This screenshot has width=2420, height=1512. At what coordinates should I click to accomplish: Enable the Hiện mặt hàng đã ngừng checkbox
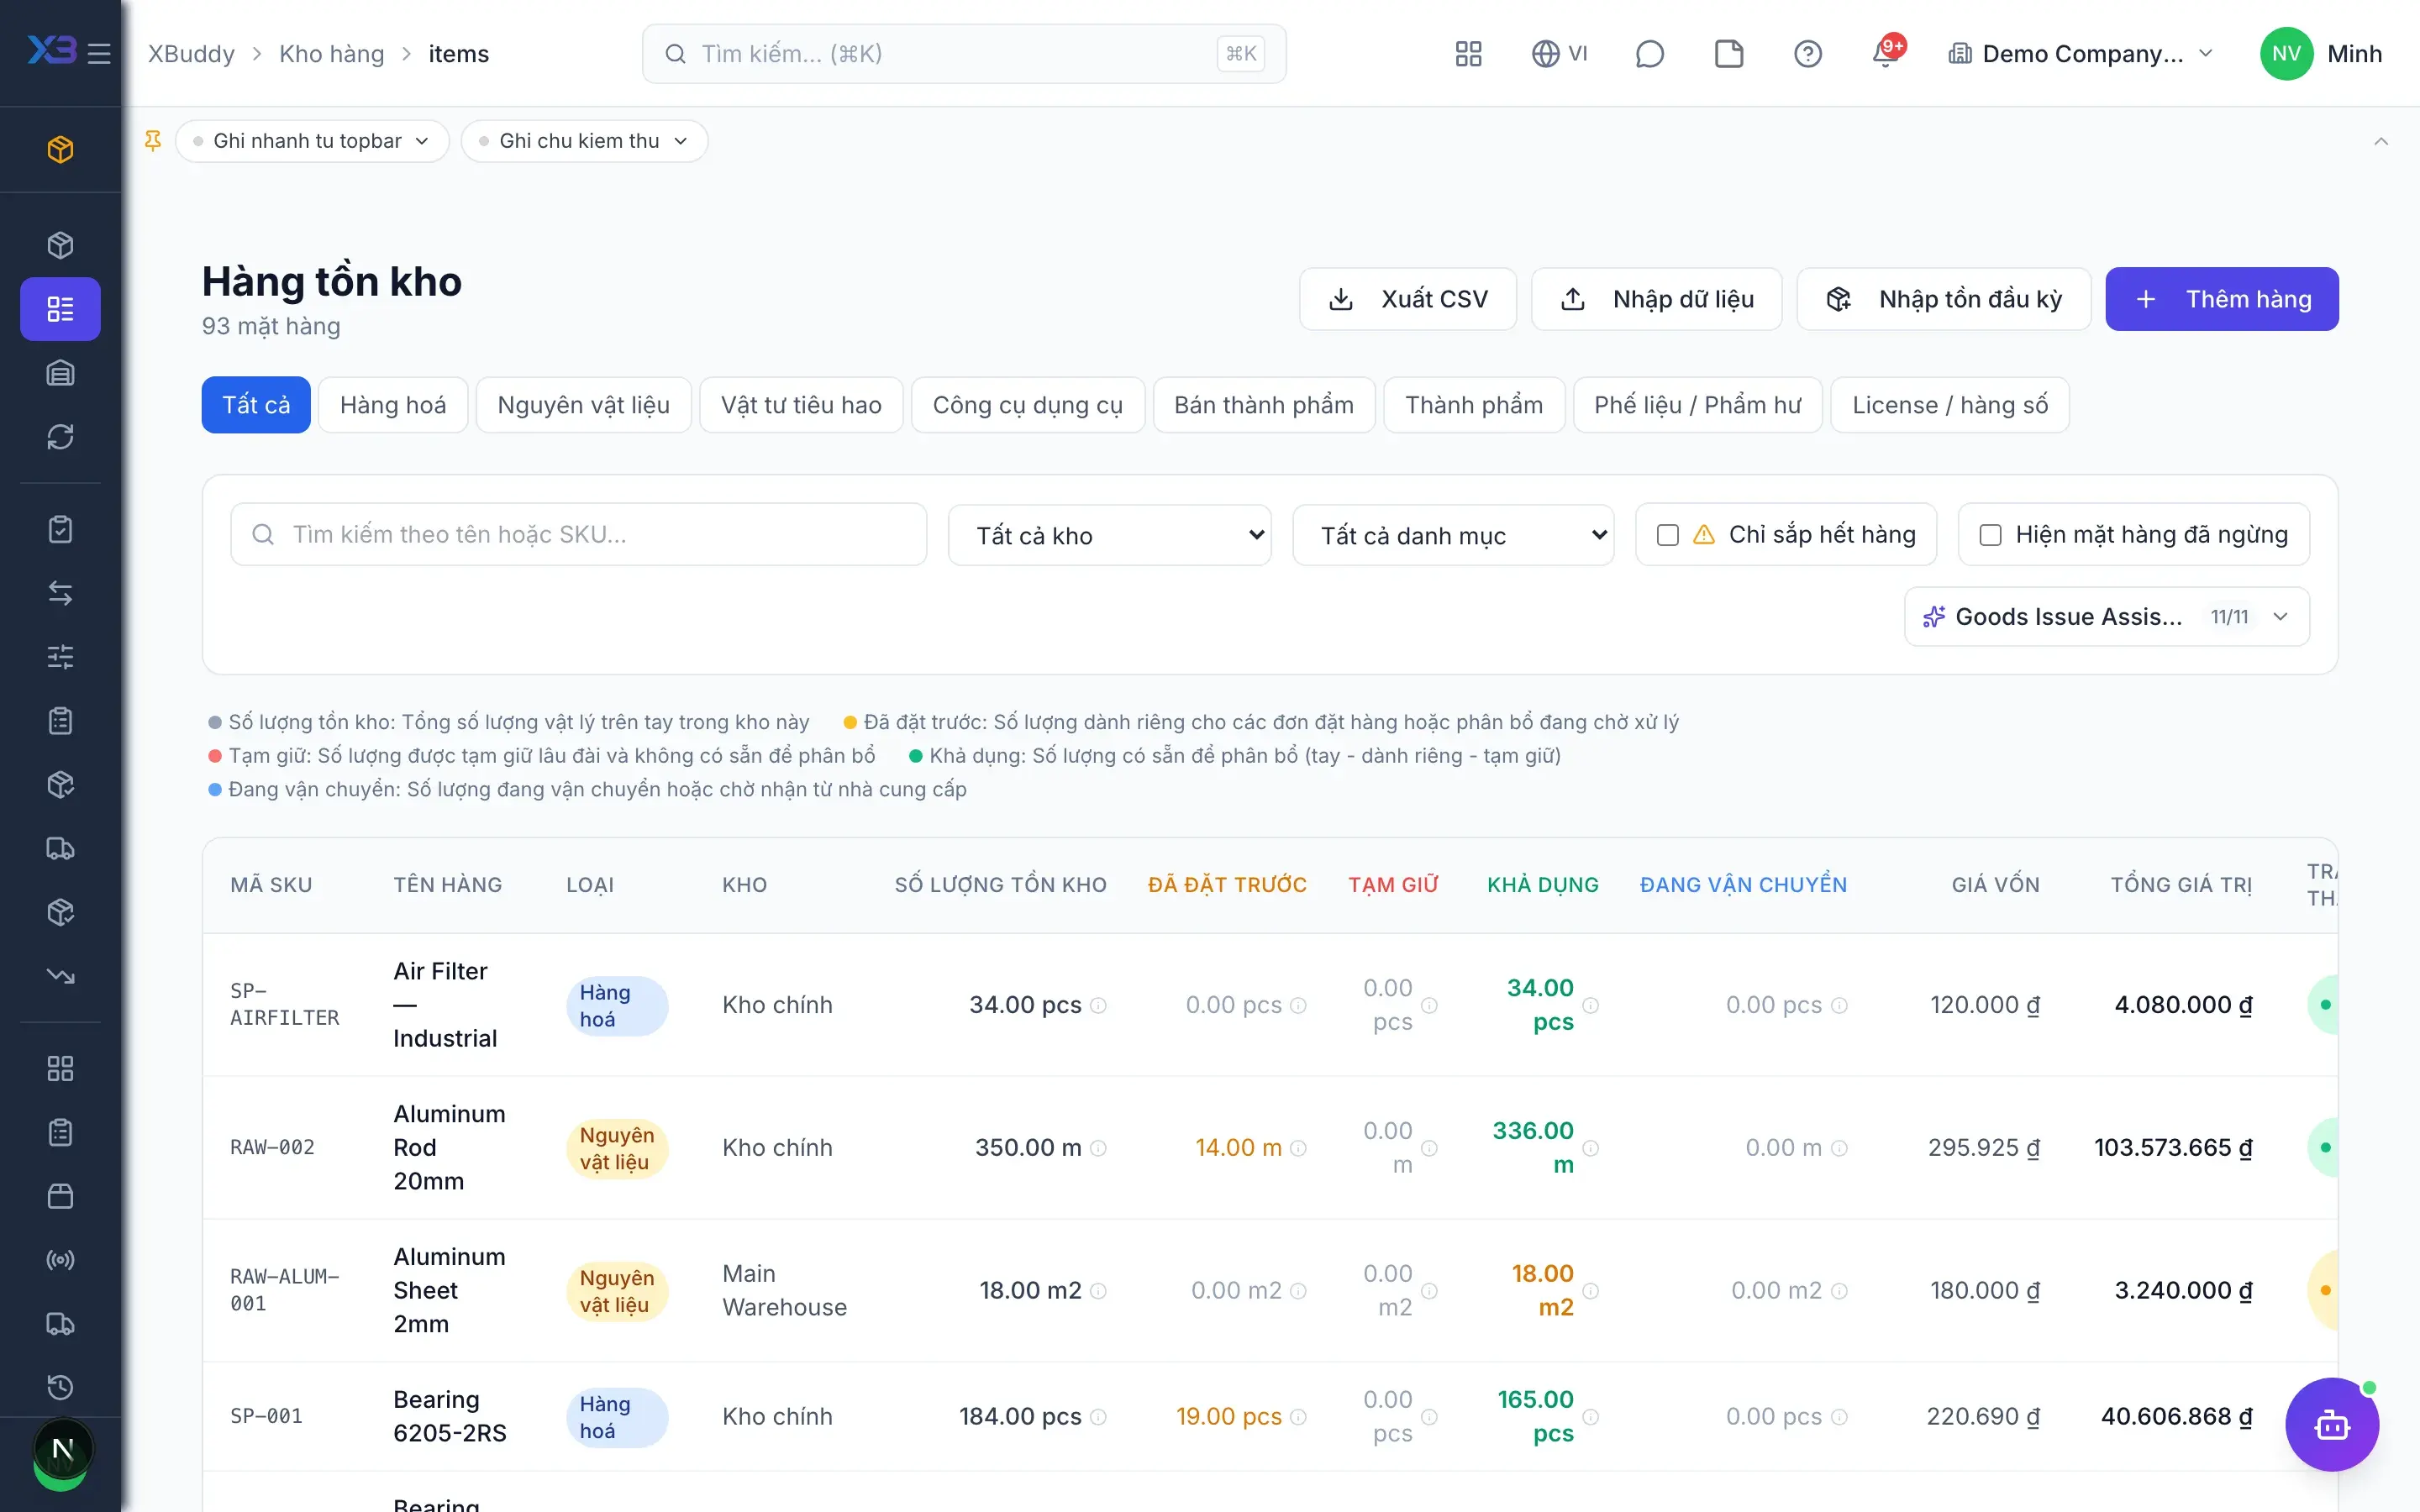click(1991, 535)
